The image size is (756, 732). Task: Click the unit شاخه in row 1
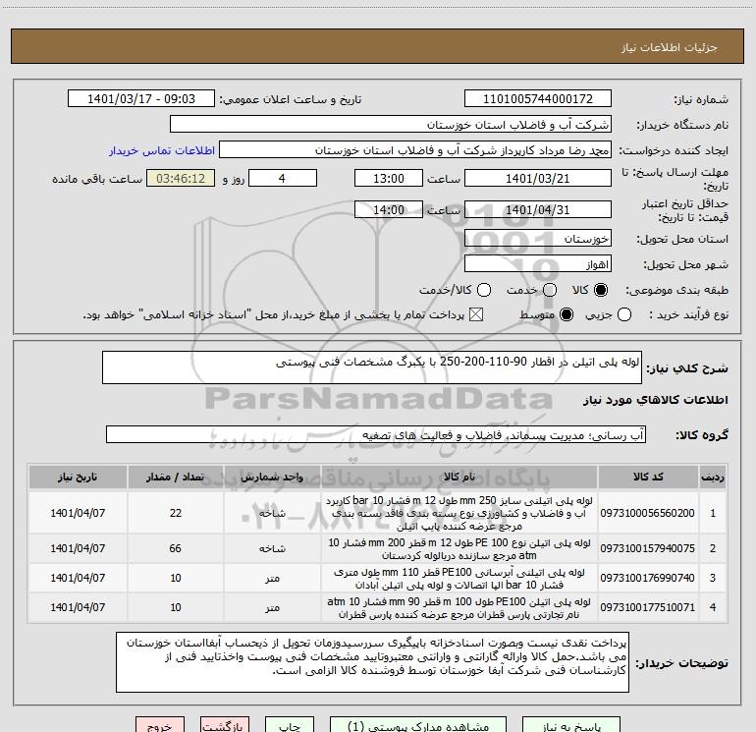(272, 514)
